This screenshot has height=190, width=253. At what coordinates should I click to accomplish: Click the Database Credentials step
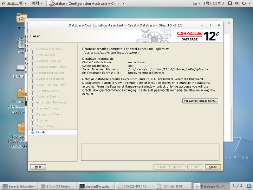(x=50, y=79)
